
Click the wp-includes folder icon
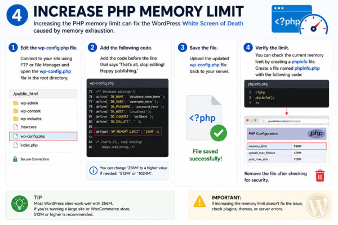[16, 119]
